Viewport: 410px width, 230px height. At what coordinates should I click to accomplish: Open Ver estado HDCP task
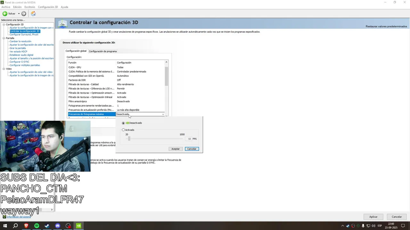[x=18, y=52]
